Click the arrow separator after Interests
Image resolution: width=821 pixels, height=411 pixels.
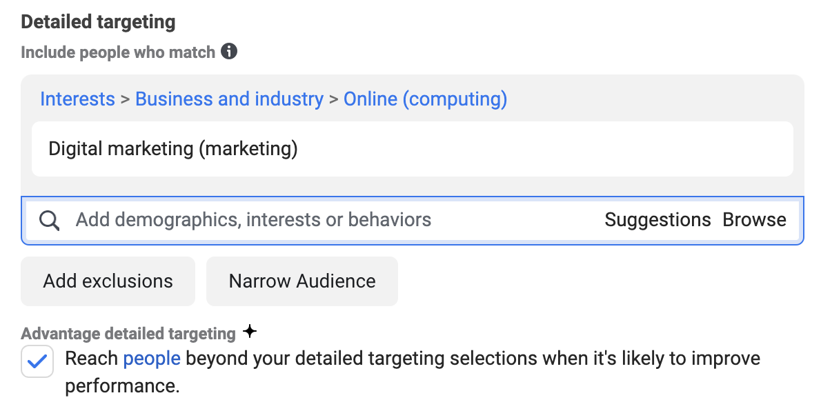(x=125, y=99)
